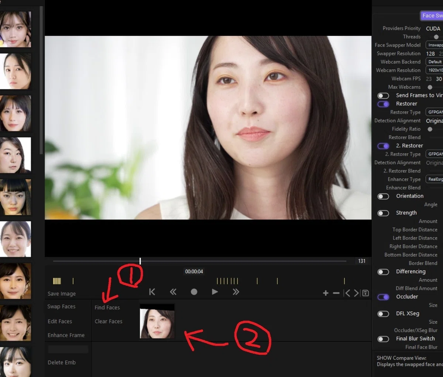This screenshot has height=377, width=443.
Task: Click the source faces list scrollbar
Action: coord(41,79)
